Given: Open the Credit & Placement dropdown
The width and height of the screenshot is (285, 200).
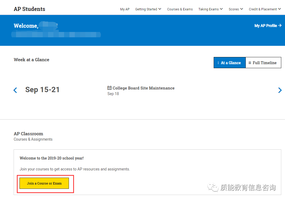Looking at the screenshot, I should coord(265,9).
